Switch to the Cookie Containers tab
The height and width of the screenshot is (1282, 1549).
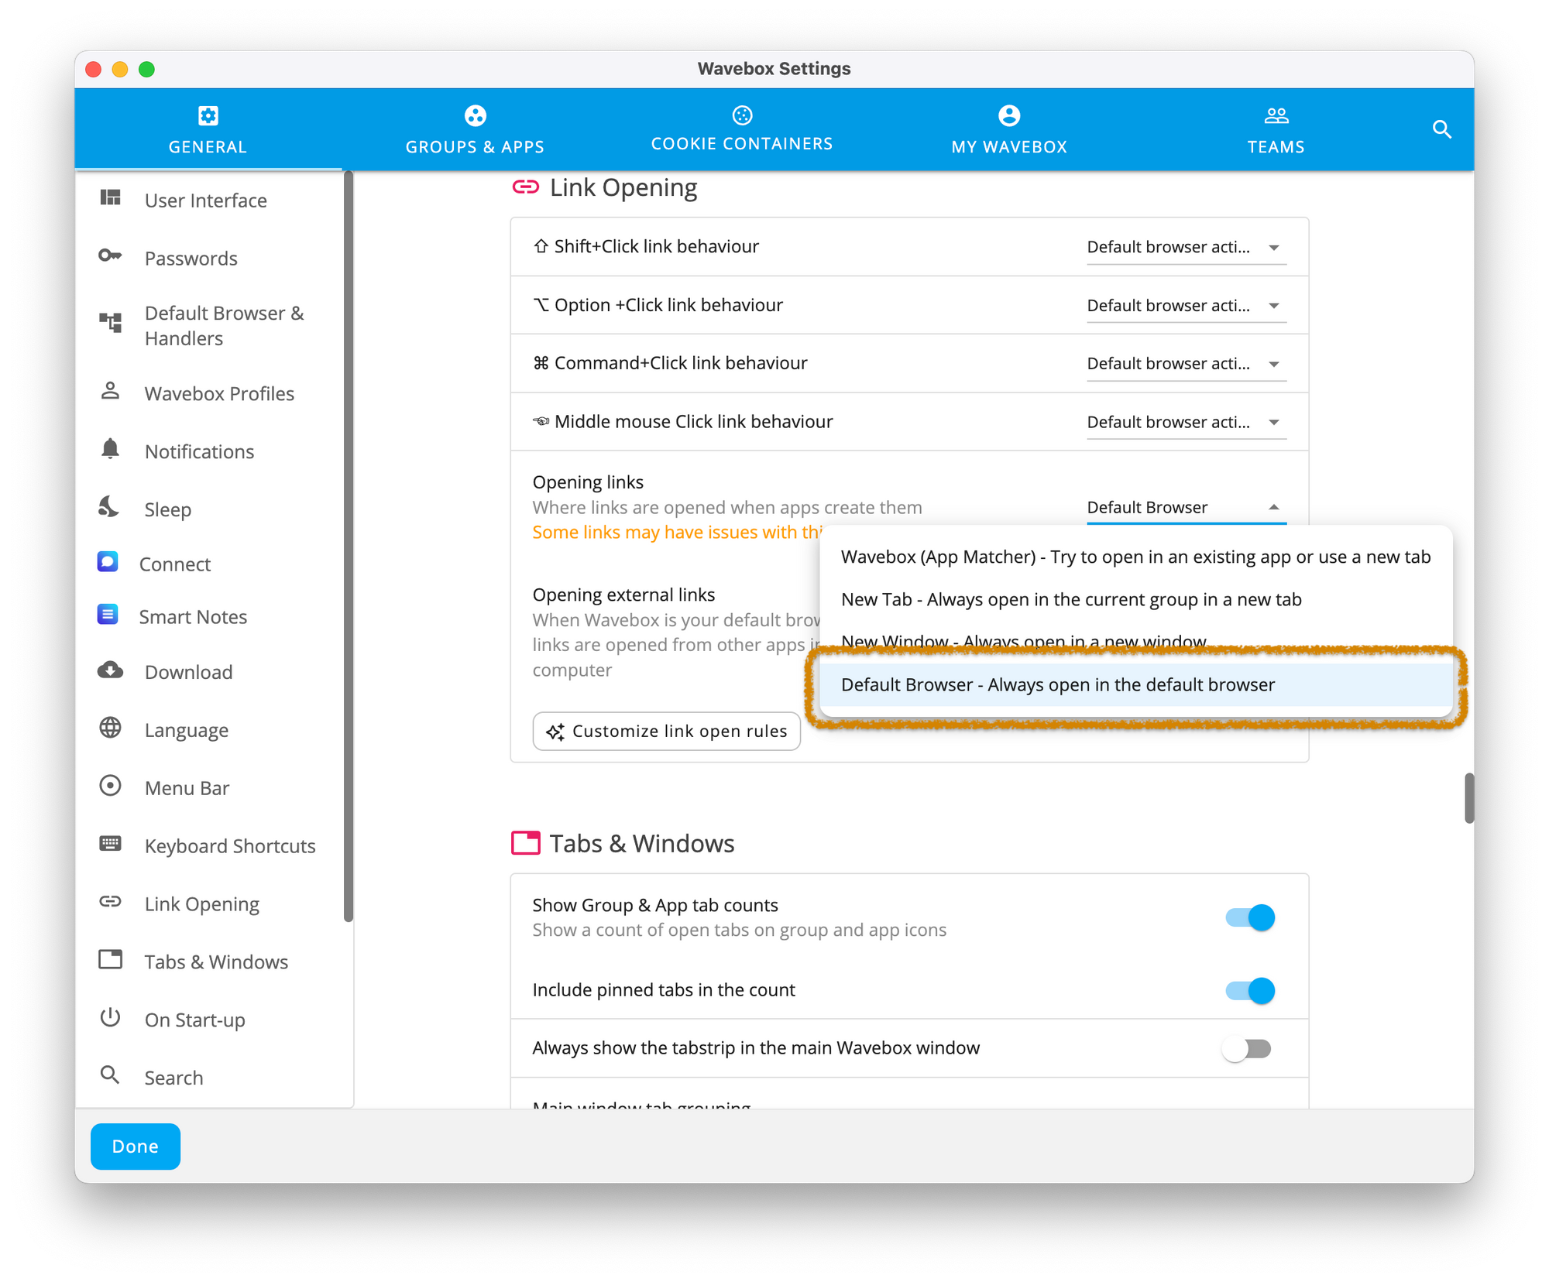(x=742, y=129)
